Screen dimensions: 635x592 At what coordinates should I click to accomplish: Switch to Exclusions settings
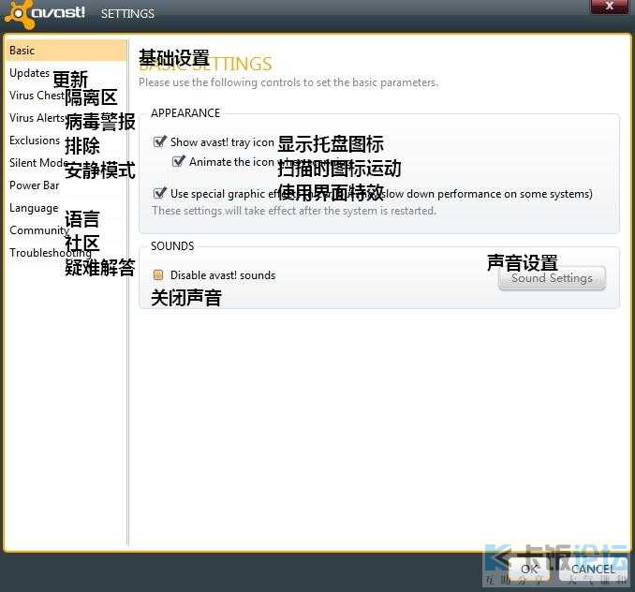pyautogui.click(x=35, y=141)
